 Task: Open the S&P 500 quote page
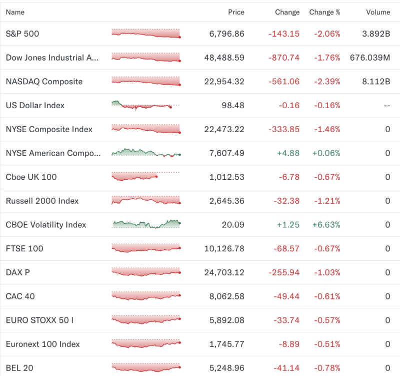[23, 34]
